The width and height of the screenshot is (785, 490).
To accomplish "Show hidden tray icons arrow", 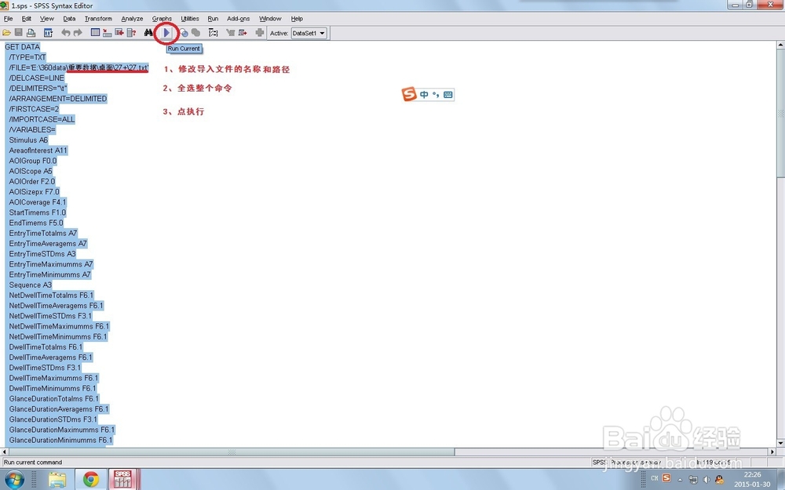I will point(680,480).
